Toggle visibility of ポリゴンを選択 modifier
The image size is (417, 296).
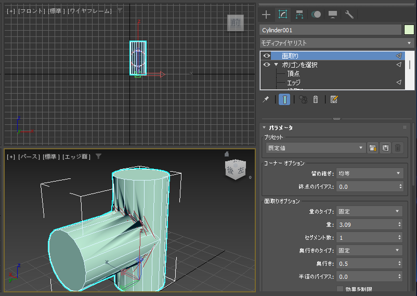pyautogui.click(x=267, y=65)
